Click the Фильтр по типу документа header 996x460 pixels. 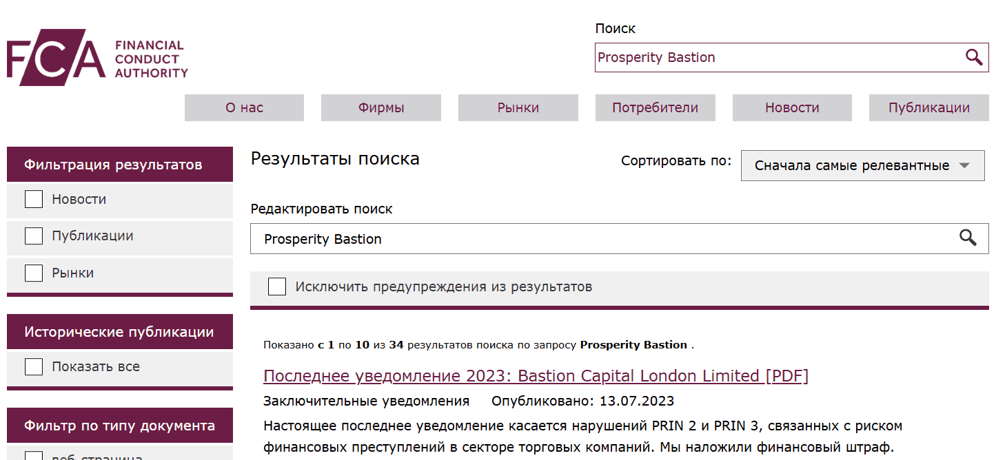120,426
